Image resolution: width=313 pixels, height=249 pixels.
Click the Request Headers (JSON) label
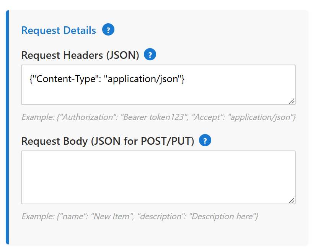click(x=80, y=55)
